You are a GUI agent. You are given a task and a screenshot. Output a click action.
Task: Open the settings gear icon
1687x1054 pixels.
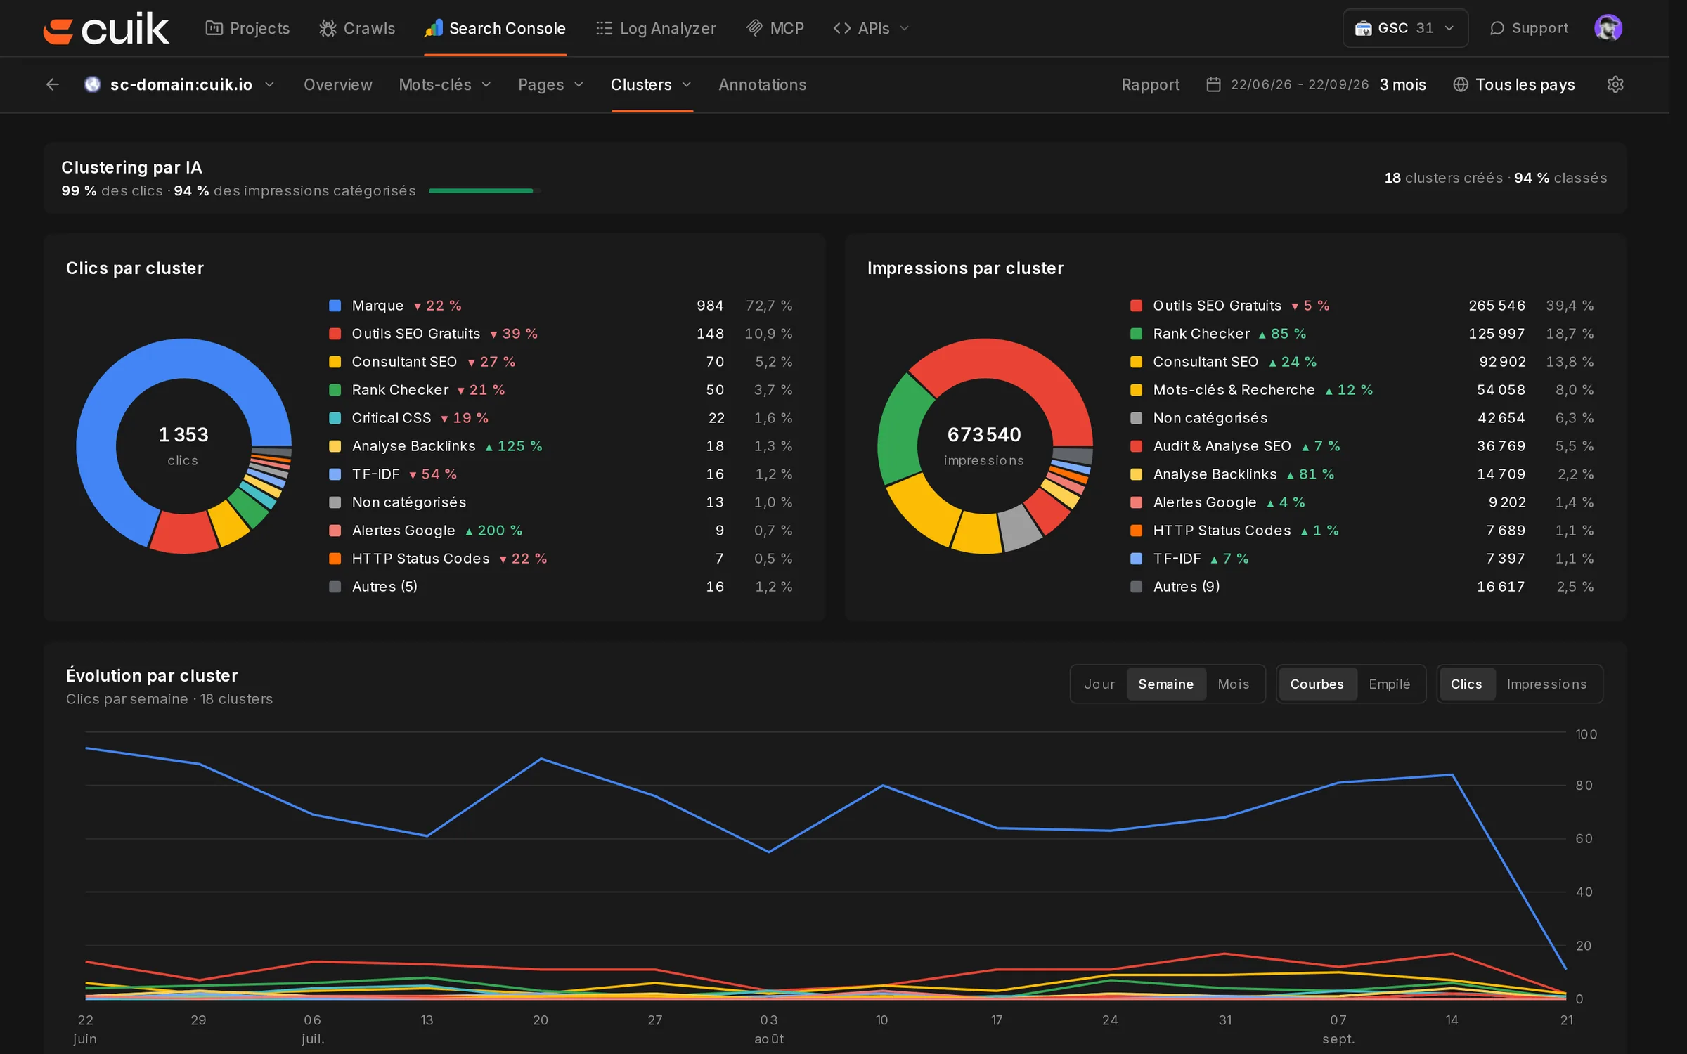(1615, 84)
